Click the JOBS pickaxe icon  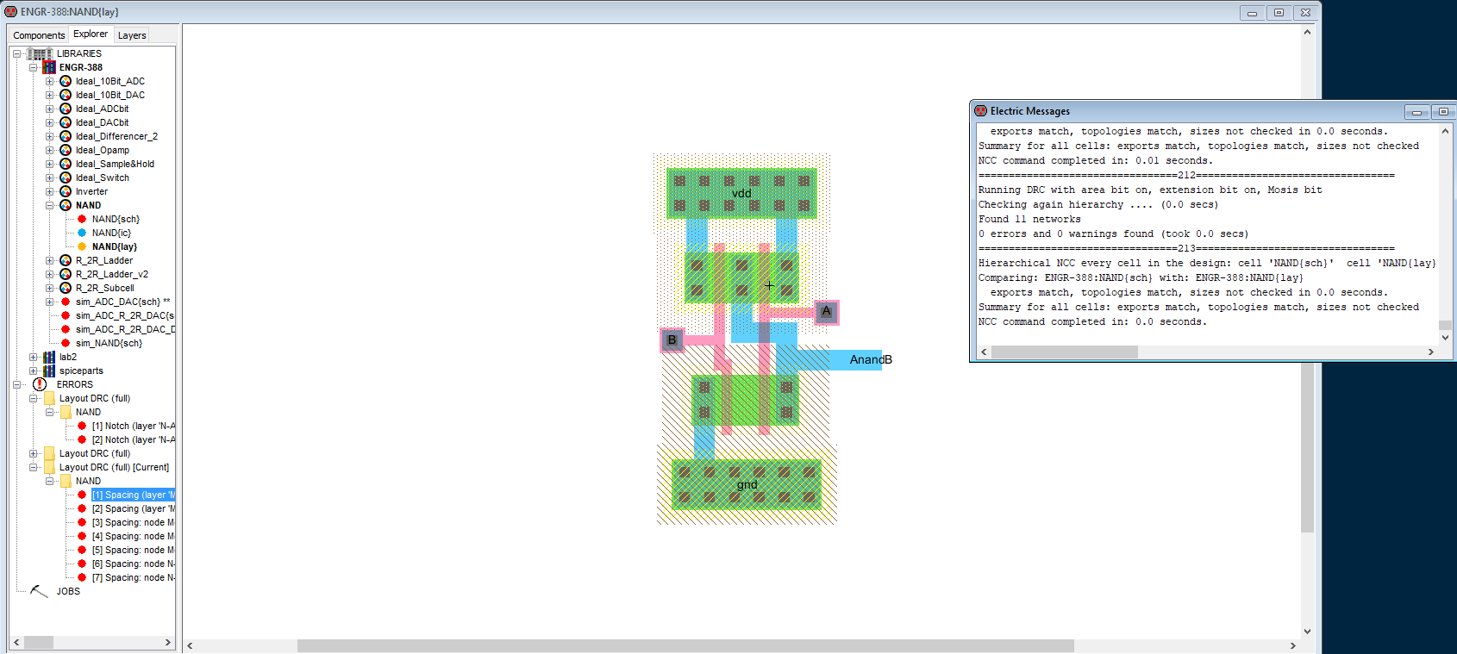pos(39,591)
